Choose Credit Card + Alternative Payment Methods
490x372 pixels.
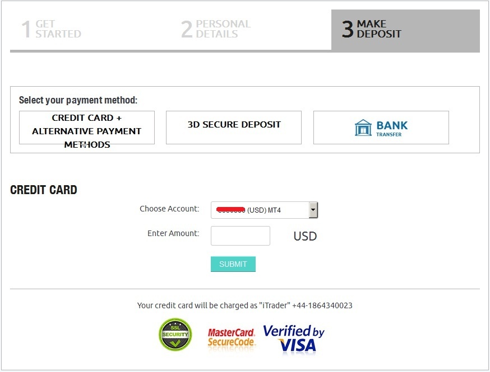[x=86, y=128]
